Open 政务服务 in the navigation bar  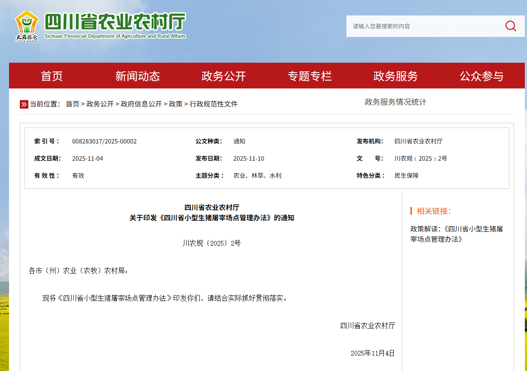click(395, 76)
